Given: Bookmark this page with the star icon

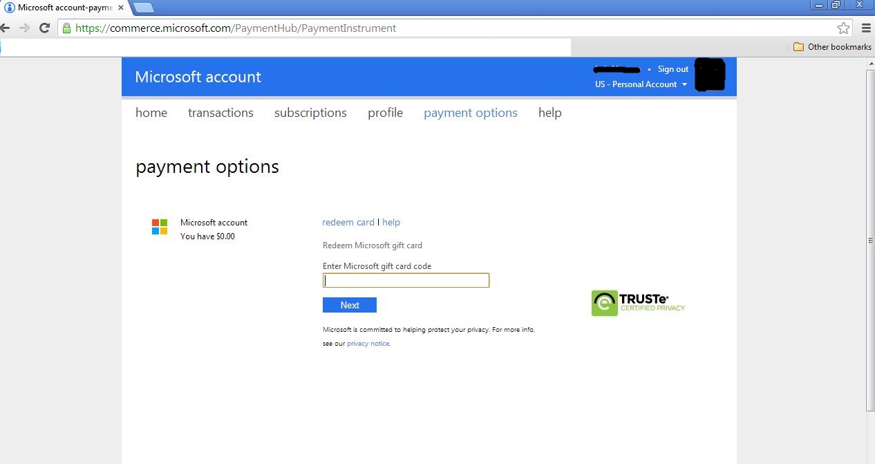Looking at the screenshot, I should tap(843, 28).
